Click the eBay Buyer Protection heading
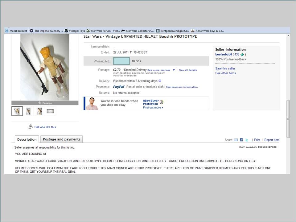Screen dimensions: 296x222 pos(151,102)
